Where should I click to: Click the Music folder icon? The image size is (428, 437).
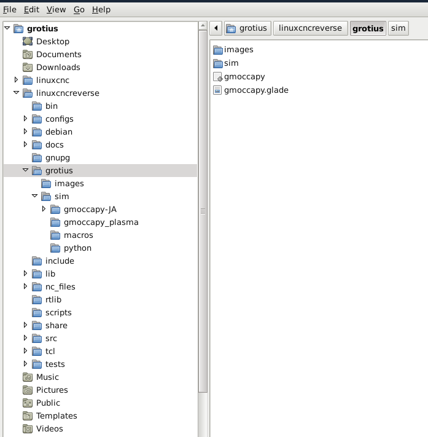point(28,377)
